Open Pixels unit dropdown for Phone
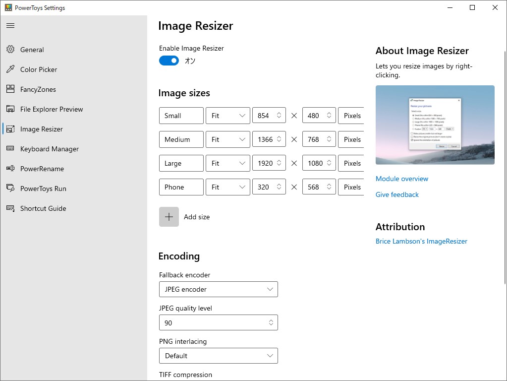This screenshot has width=507, height=381. tap(351, 187)
